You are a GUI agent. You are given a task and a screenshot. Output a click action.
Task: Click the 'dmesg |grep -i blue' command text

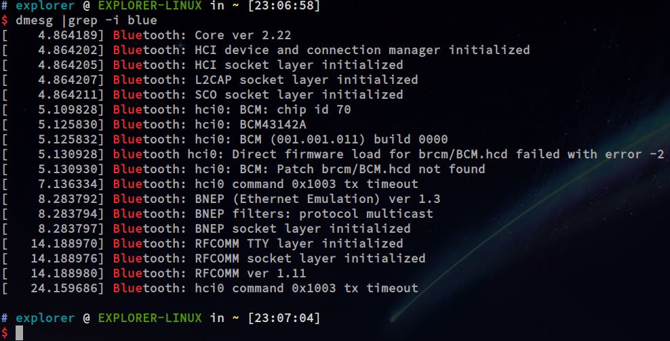[86, 20]
